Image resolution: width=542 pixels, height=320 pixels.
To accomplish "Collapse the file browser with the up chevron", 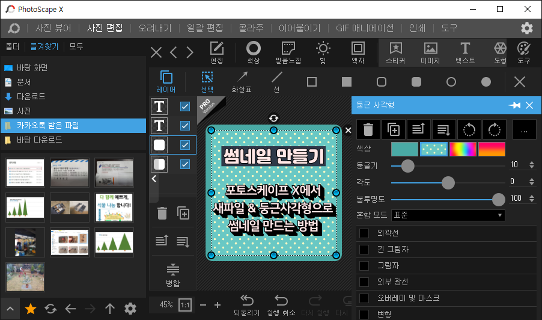I will click(x=10, y=309).
